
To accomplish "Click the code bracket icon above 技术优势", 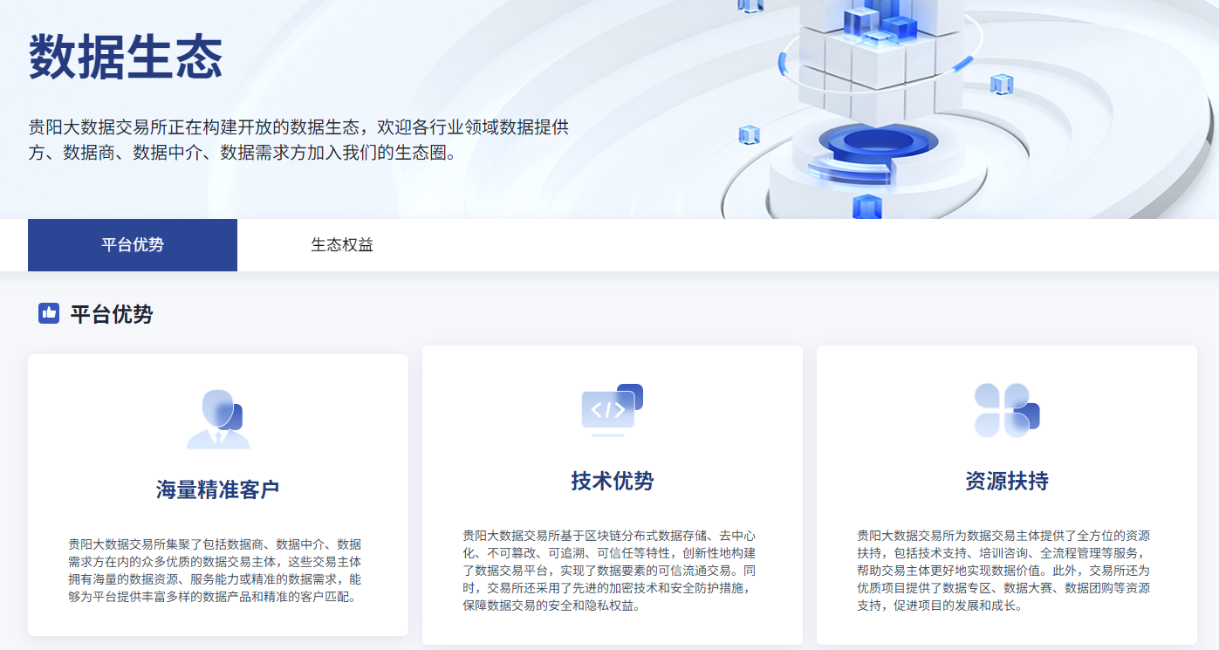I will [612, 409].
